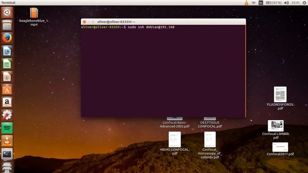Click the terminal prompt oliver@oliver-K53SV
This screenshot has height=173, width=308.
(x=100, y=27)
